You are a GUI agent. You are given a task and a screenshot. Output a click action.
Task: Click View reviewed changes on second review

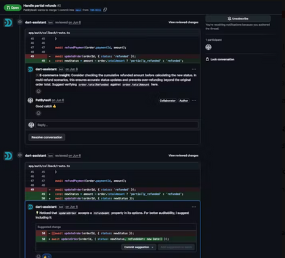coord(183,155)
